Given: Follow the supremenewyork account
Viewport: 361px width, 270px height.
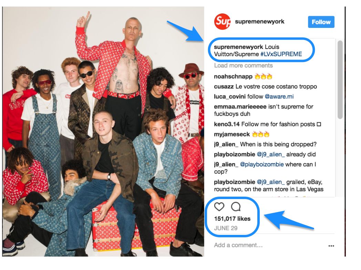Looking at the screenshot, I should tap(321, 22).
